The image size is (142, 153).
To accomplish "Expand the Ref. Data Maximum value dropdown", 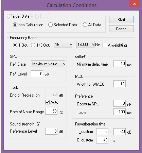I will pyautogui.click(x=48, y=64).
